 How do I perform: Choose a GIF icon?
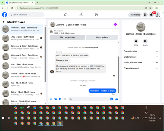click(x=65, y=99)
